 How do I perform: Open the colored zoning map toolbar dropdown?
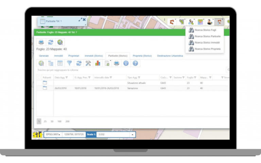coord(200,22)
